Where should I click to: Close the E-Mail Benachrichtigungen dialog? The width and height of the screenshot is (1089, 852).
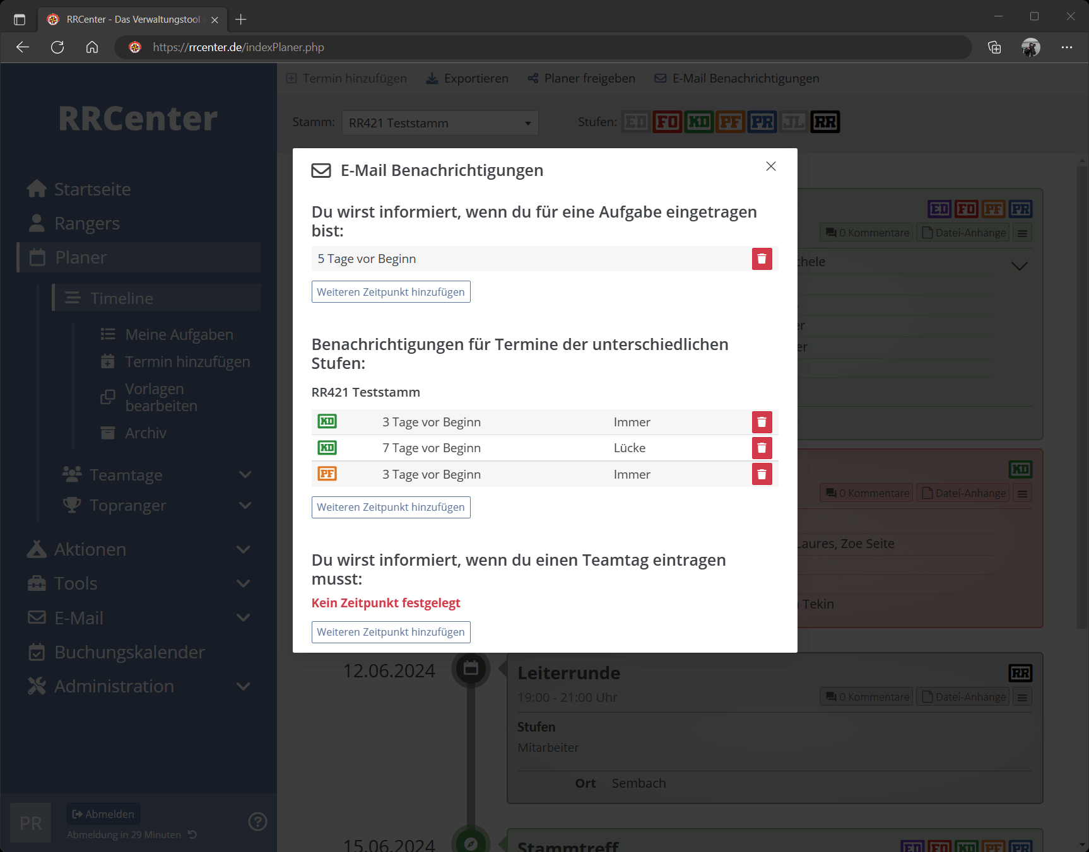(x=770, y=166)
